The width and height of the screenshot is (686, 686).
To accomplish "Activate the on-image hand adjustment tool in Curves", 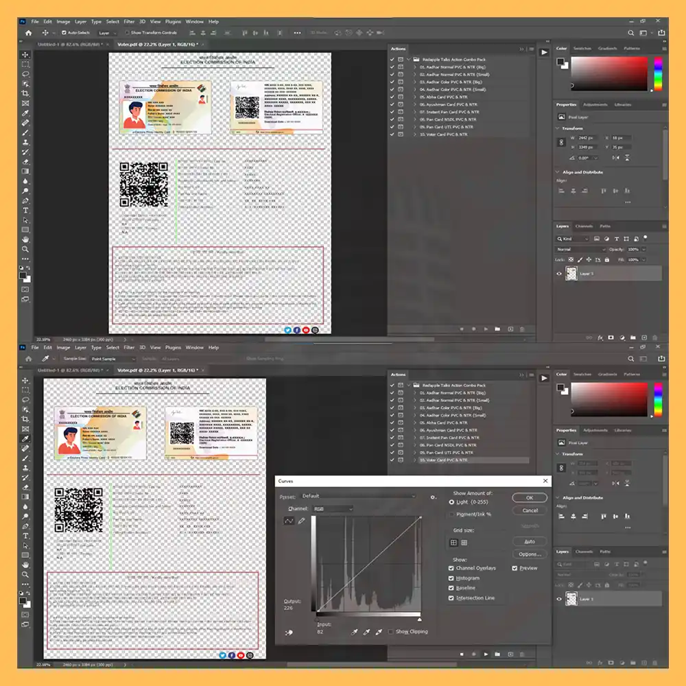I will 289,632.
